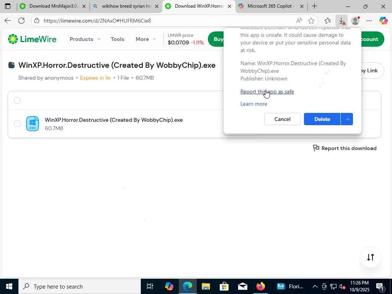View site information lock icon
The width and height of the screenshot is (392, 294).
tap(37, 21)
